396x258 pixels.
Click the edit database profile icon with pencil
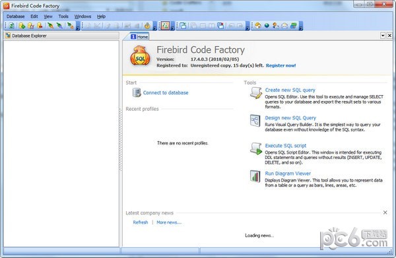coord(31,26)
